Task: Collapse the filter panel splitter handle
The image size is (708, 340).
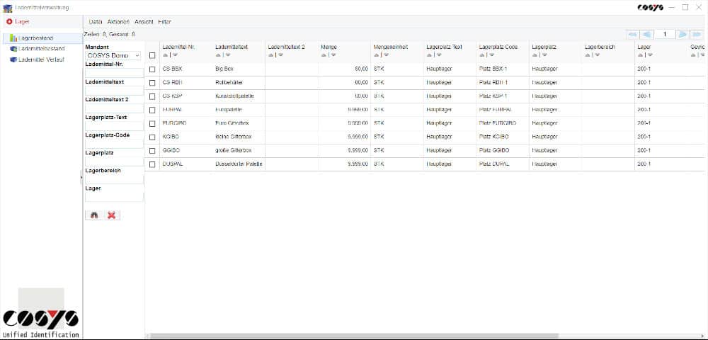Action: click(81, 178)
